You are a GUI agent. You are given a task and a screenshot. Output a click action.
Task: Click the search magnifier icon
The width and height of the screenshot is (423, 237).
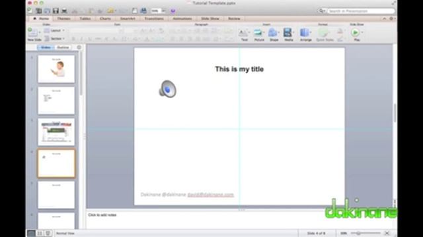click(321, 11)
